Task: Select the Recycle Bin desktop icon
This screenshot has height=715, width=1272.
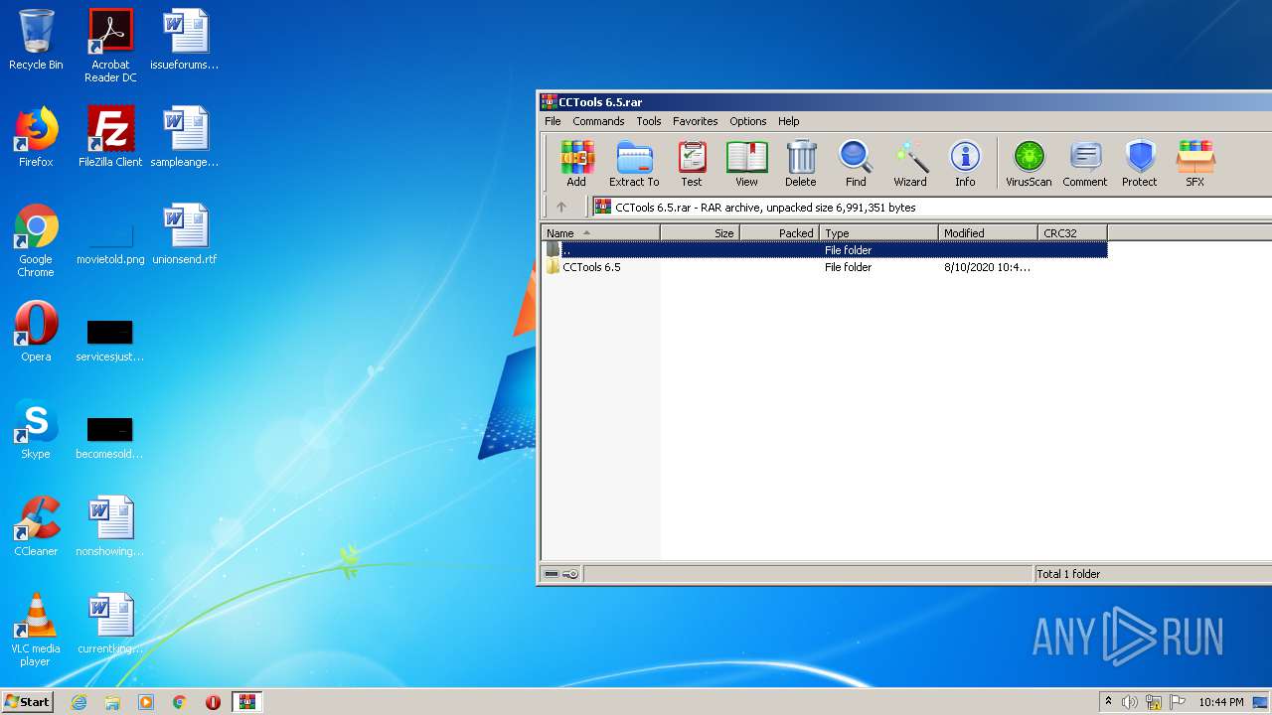Action: [36, 41]
